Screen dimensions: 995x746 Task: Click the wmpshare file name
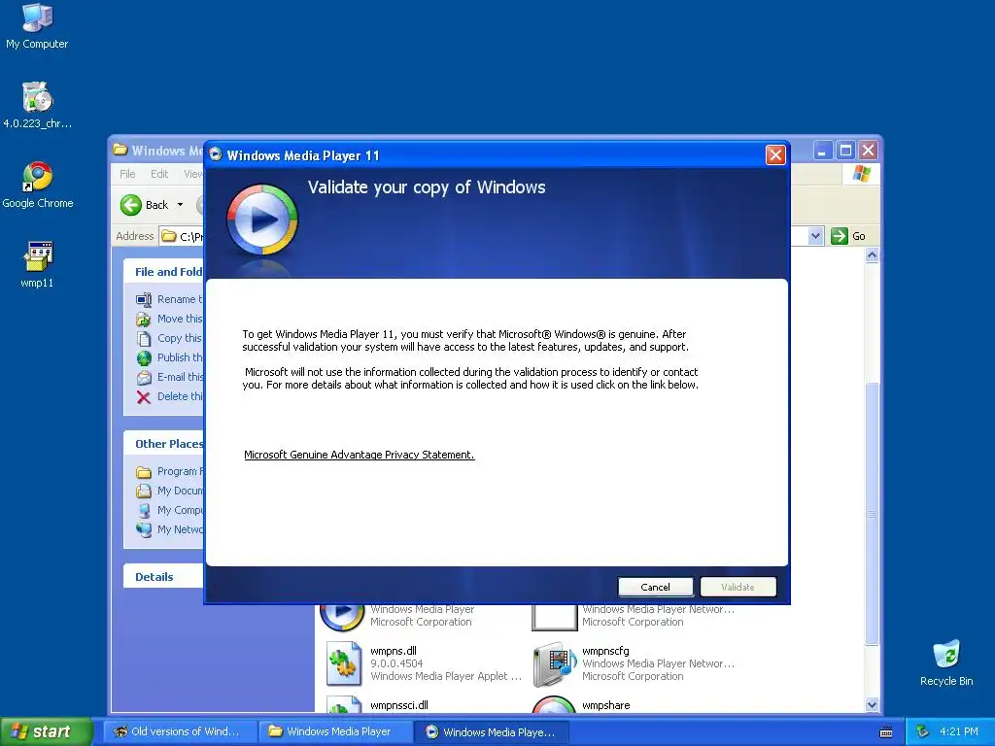[x=606, y=705]
